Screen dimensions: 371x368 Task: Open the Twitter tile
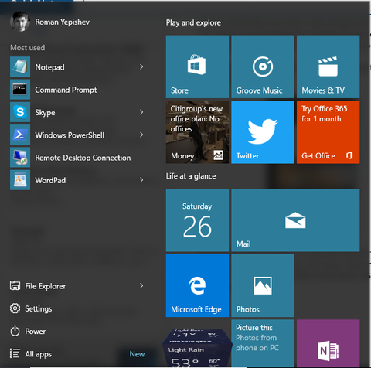263,132
